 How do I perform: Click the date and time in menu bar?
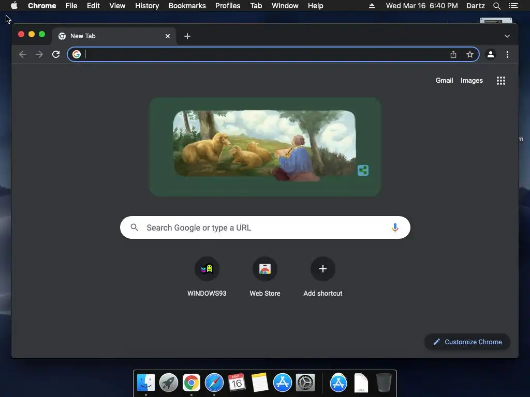click(x=422, y=6)
